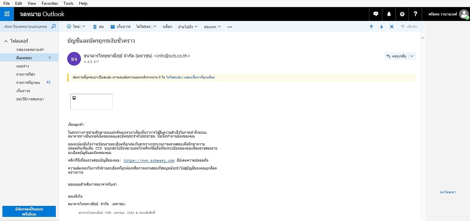This screenshot has width=470, height=221.
Task: Click the purple sender avatar ธจ
Action: (x=74, y=59)
